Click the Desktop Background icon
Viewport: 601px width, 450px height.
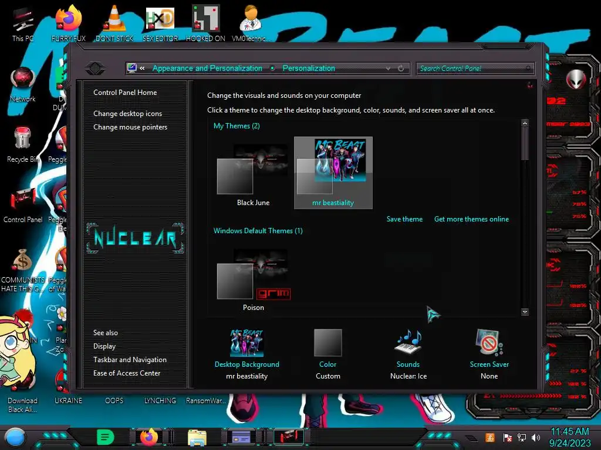point(247,343)
